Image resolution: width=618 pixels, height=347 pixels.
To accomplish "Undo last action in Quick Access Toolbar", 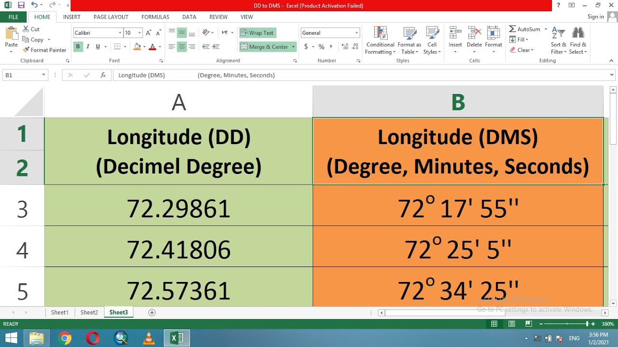I will (x=34, y=5).
